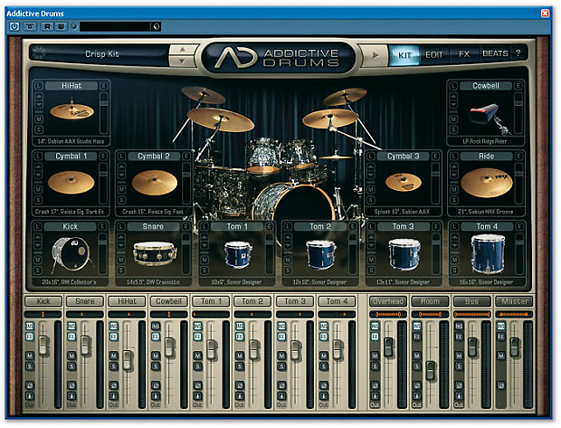Step Tom 1 slot to next sample
Viewport: 561px width, 428px height.
(x=204, y=245)
